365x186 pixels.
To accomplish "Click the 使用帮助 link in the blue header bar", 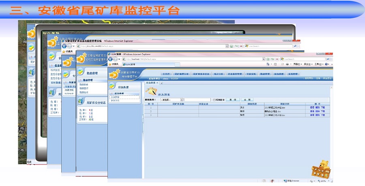I will (x=309, y=78).
